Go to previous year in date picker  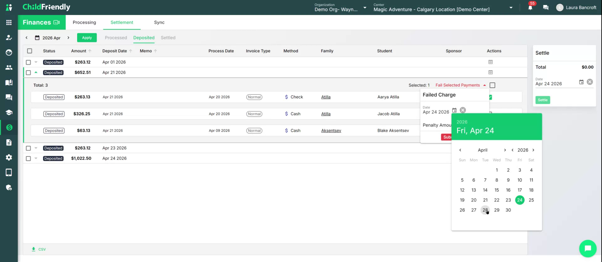(x=512, y=150)
